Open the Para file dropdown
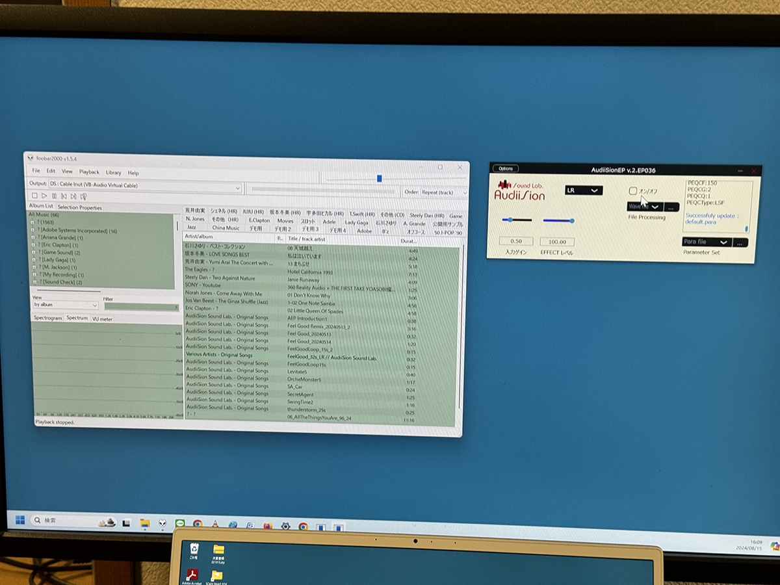Screen dimensions: 780x585 pos(707,242)
